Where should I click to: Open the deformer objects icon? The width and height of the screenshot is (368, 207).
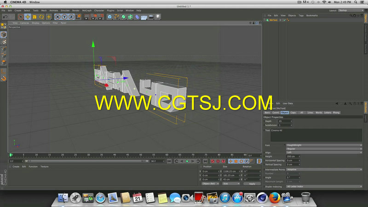tap(137, 17)
